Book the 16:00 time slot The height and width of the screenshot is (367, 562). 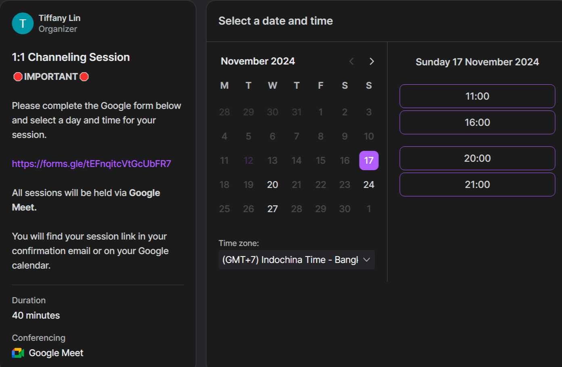coord(477,122)
